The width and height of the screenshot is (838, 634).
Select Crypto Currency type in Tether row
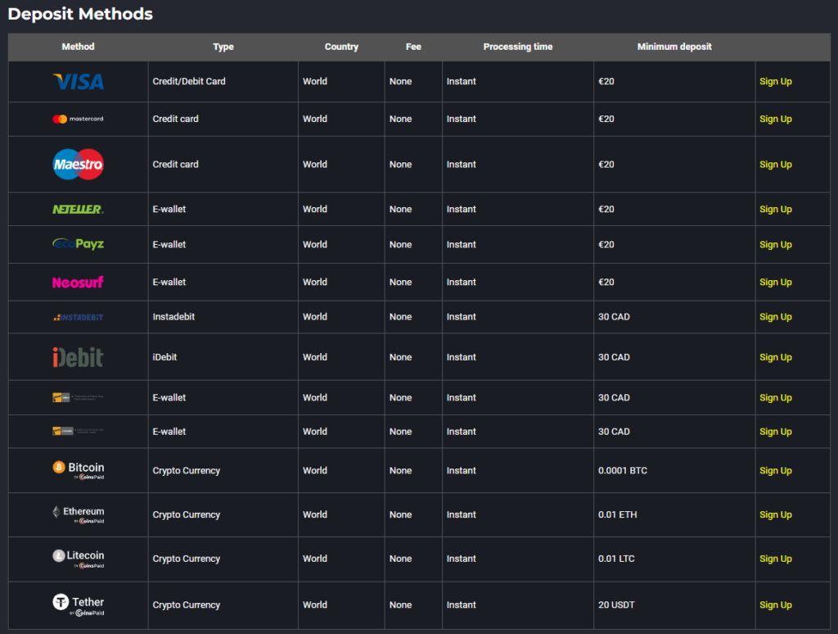tap(187, 605)
